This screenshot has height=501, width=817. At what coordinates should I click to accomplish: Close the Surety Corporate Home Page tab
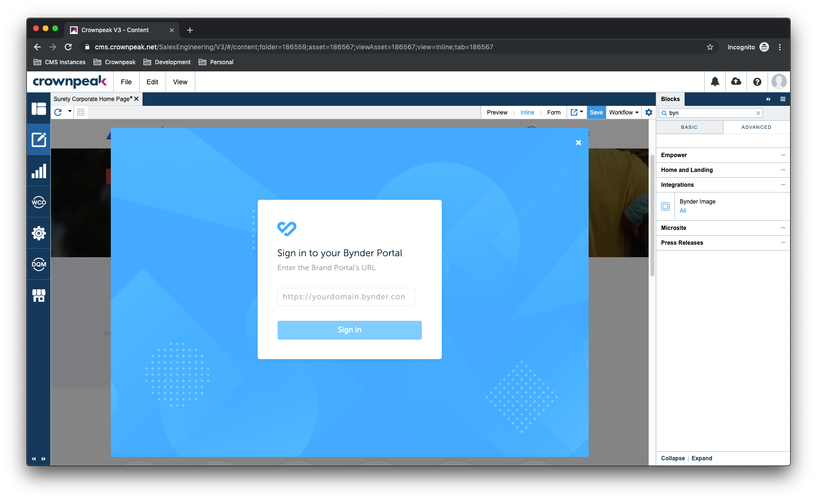[x=136, y=99]
